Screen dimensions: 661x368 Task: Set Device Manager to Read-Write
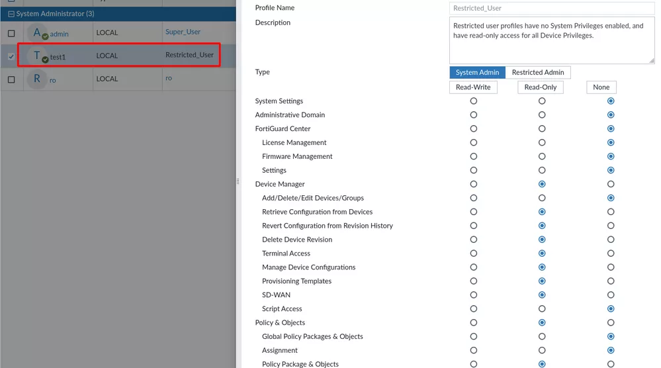click(473, 184)
